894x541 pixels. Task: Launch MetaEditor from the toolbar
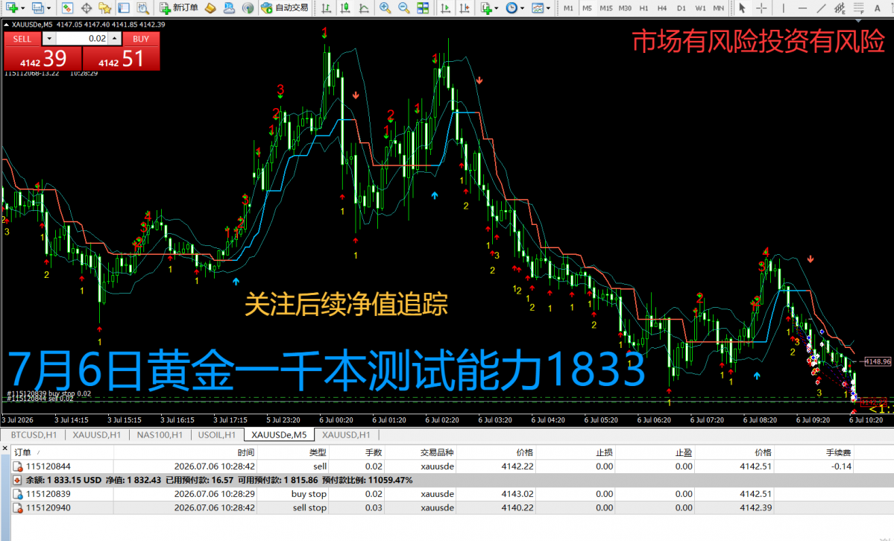click(x=210, y=8)
